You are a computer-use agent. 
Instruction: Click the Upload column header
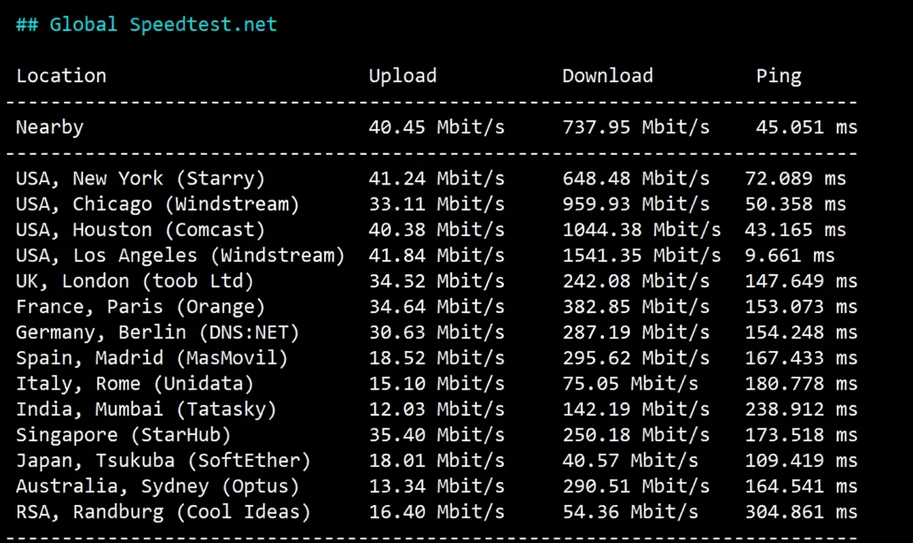point(402,76)
